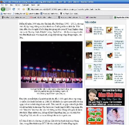Expand the back/forward history dropdown arrow
Viewport: 129px width, 125px height.
10,9
